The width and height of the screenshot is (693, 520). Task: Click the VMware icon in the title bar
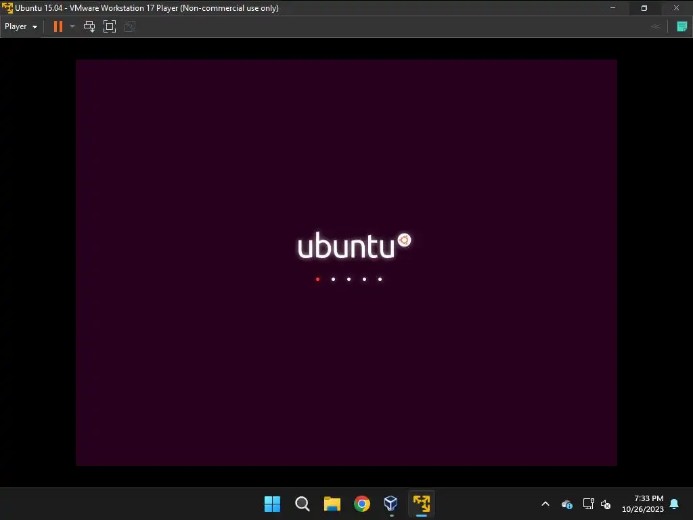7,8
